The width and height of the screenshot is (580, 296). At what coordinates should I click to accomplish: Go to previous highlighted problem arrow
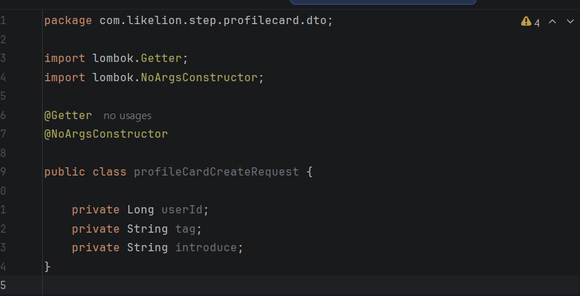pyautogui.click(x=552, y=21)
